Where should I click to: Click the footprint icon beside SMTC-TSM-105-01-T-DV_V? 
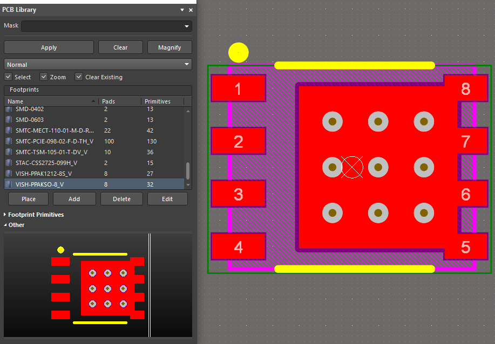click(9, 152)
